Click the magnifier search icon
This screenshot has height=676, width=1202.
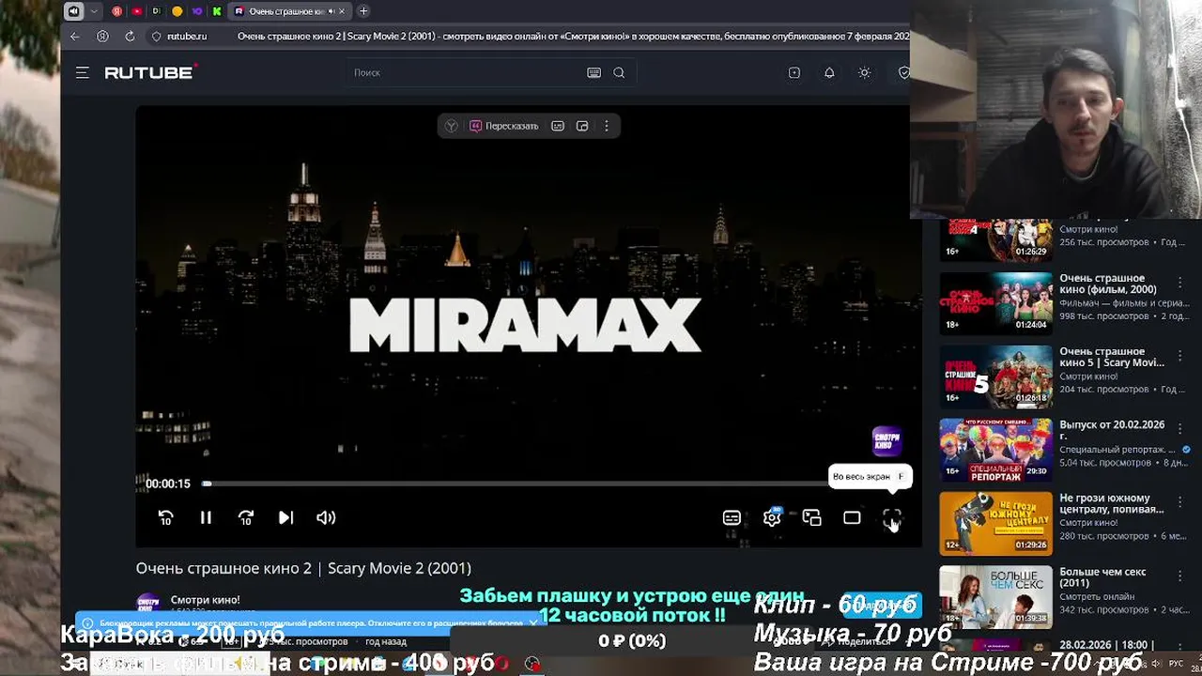[x=619, y=72]
